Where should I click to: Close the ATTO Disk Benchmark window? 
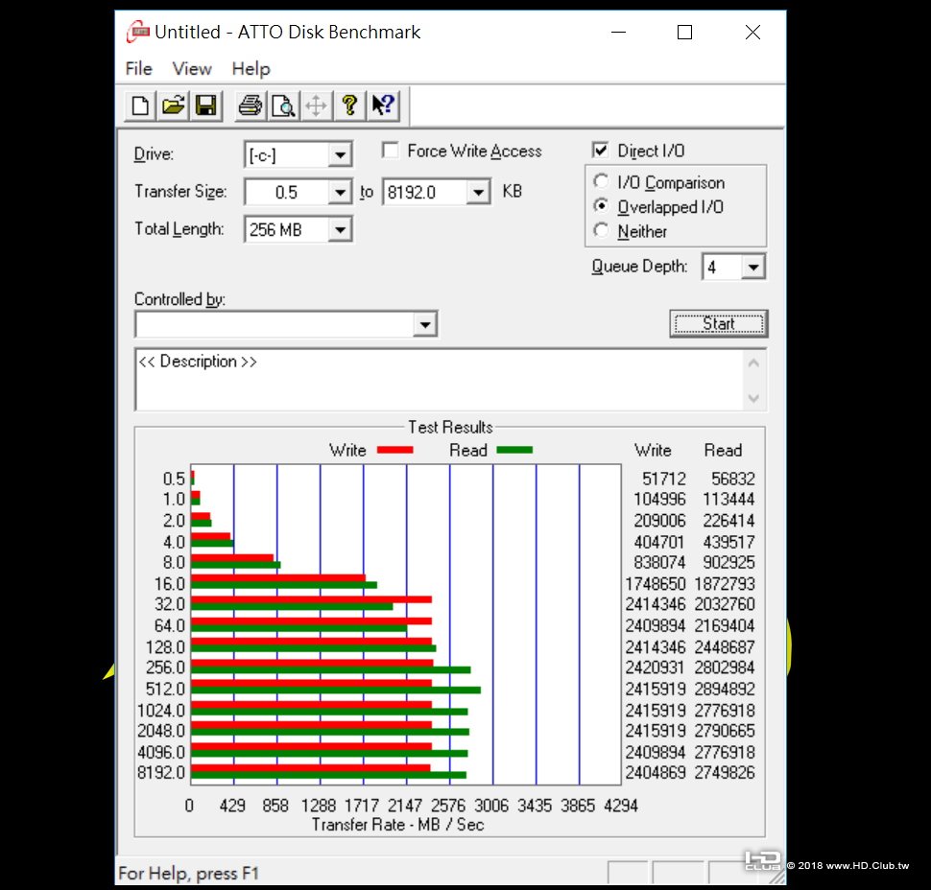(752, 32)
